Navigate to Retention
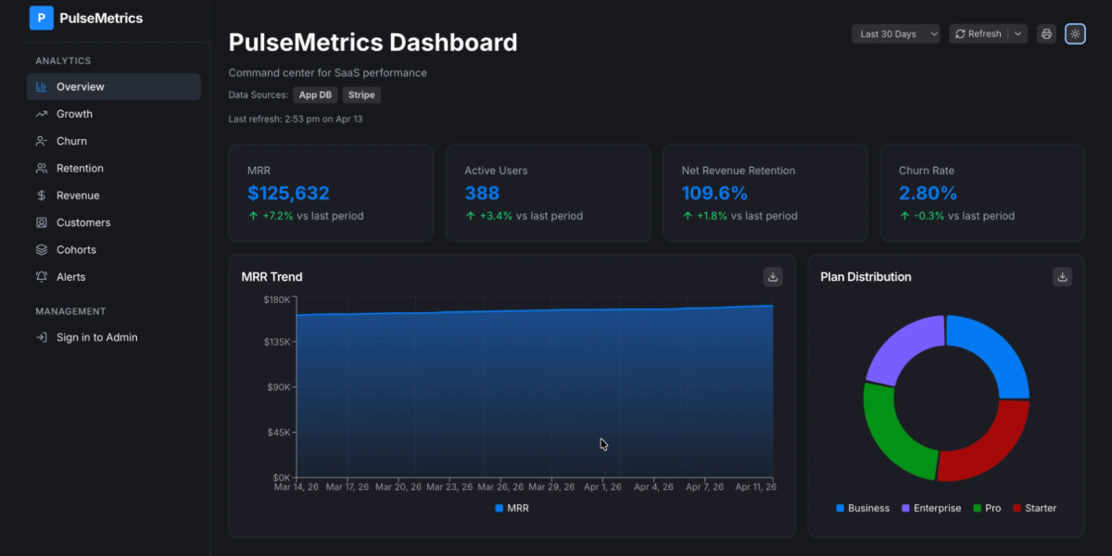Screen dimensions: 1112x556 pyautogui.click(x=114, y=169)
